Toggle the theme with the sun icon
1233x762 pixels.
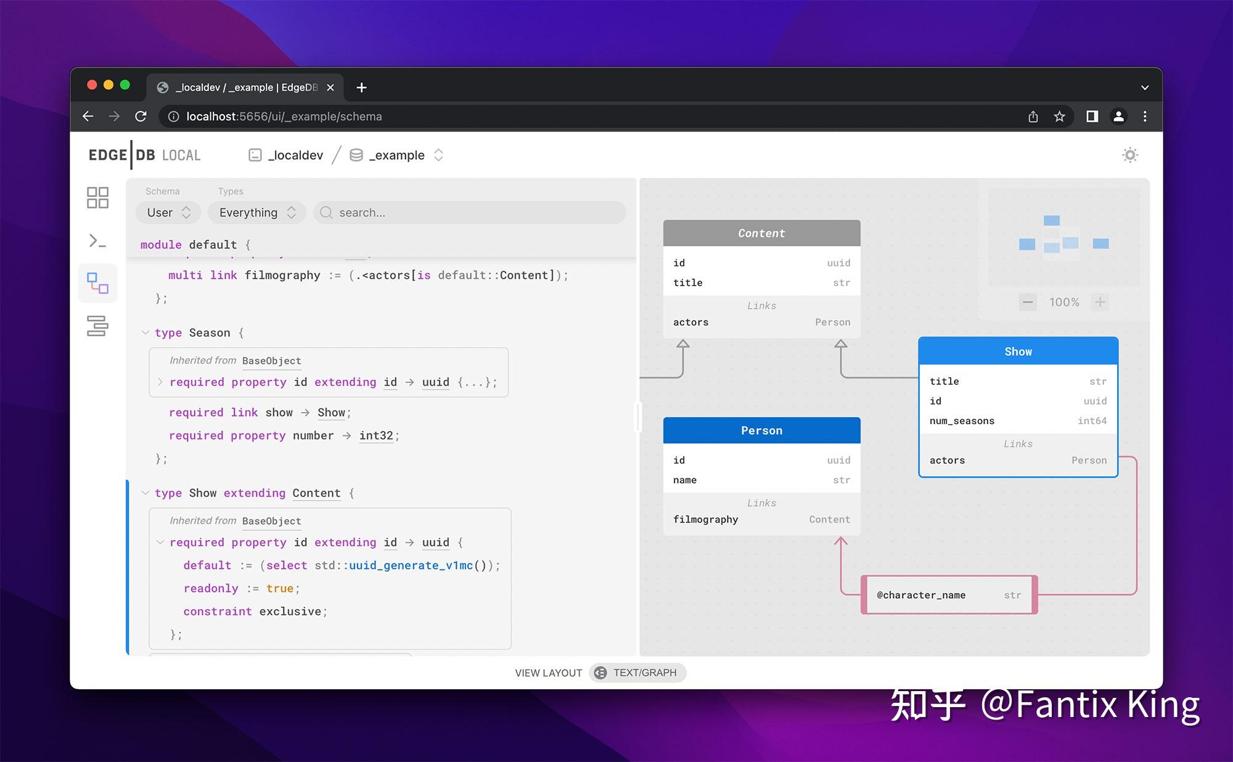click(x=1130, y=155)
